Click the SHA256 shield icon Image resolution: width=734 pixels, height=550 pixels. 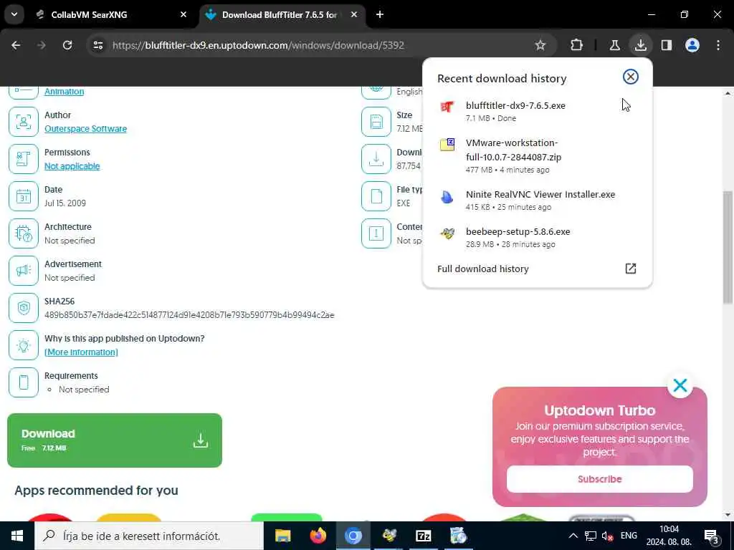24,308
